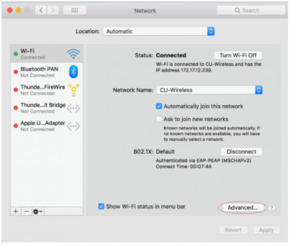Click the Search field in the toolbar
The height and width of the screenshot is (246, 297).
click(x=251, y=10)
